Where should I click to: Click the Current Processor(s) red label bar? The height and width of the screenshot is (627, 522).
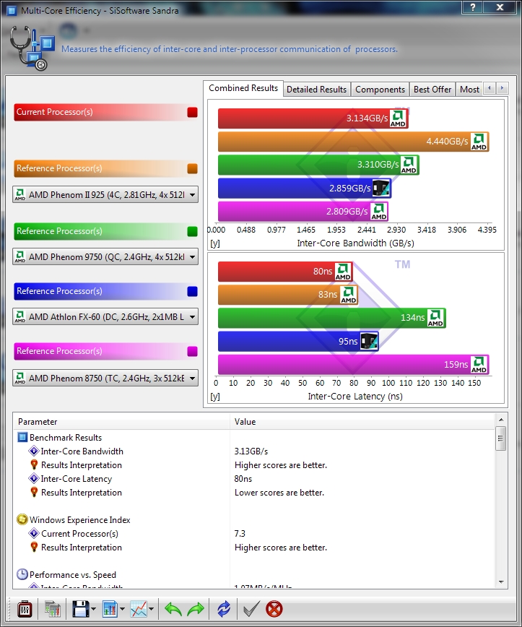tap(105, 113)
